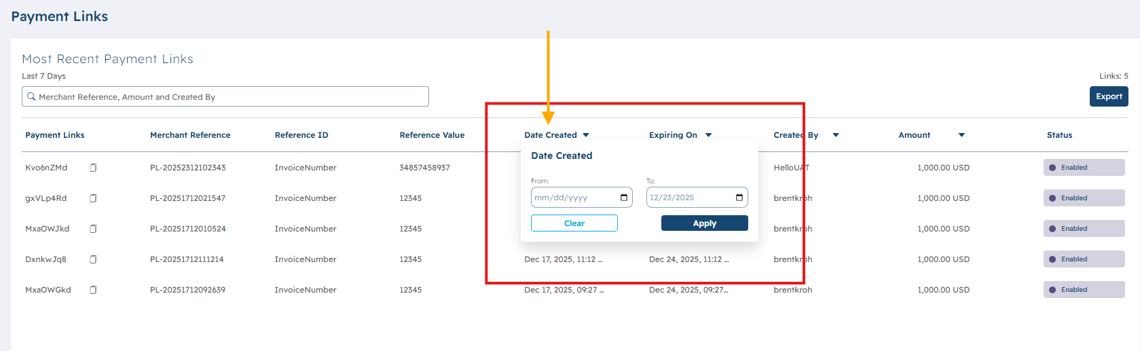The width and height of the screenshot is (1140, 351).
Task: Click copy icon next to MxaOWJkd
Action: click(93, 229)
